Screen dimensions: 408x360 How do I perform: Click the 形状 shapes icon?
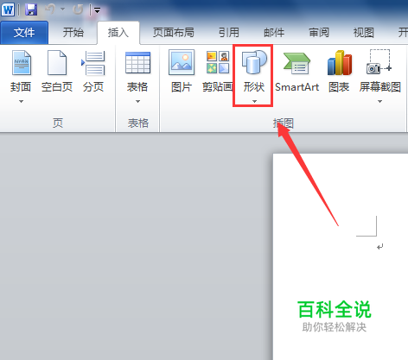click(x=254, y=62)
